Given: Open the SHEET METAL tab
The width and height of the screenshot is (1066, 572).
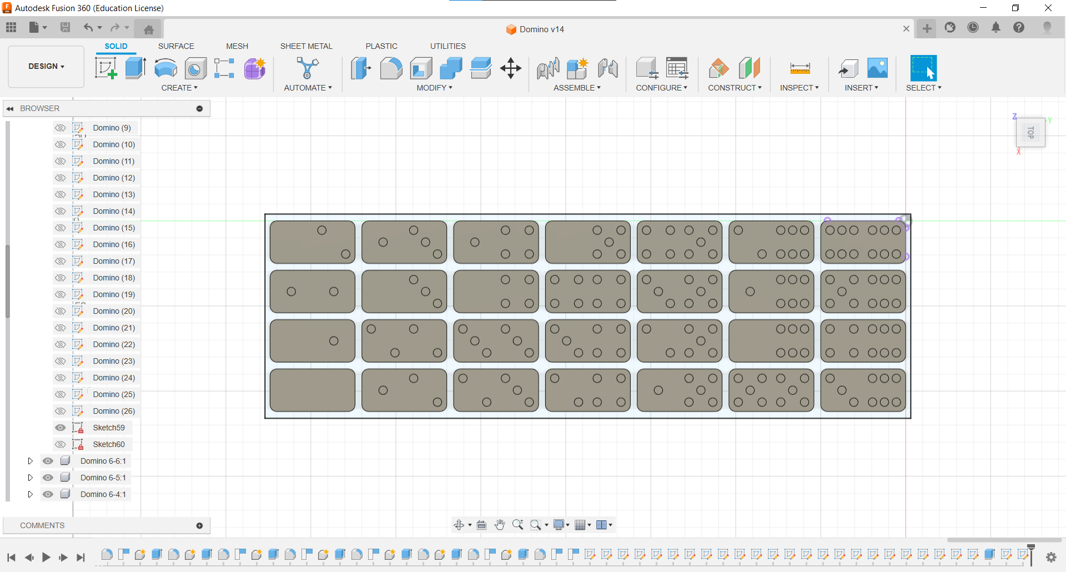Looking at the screenshot, I should coord(306,46).
